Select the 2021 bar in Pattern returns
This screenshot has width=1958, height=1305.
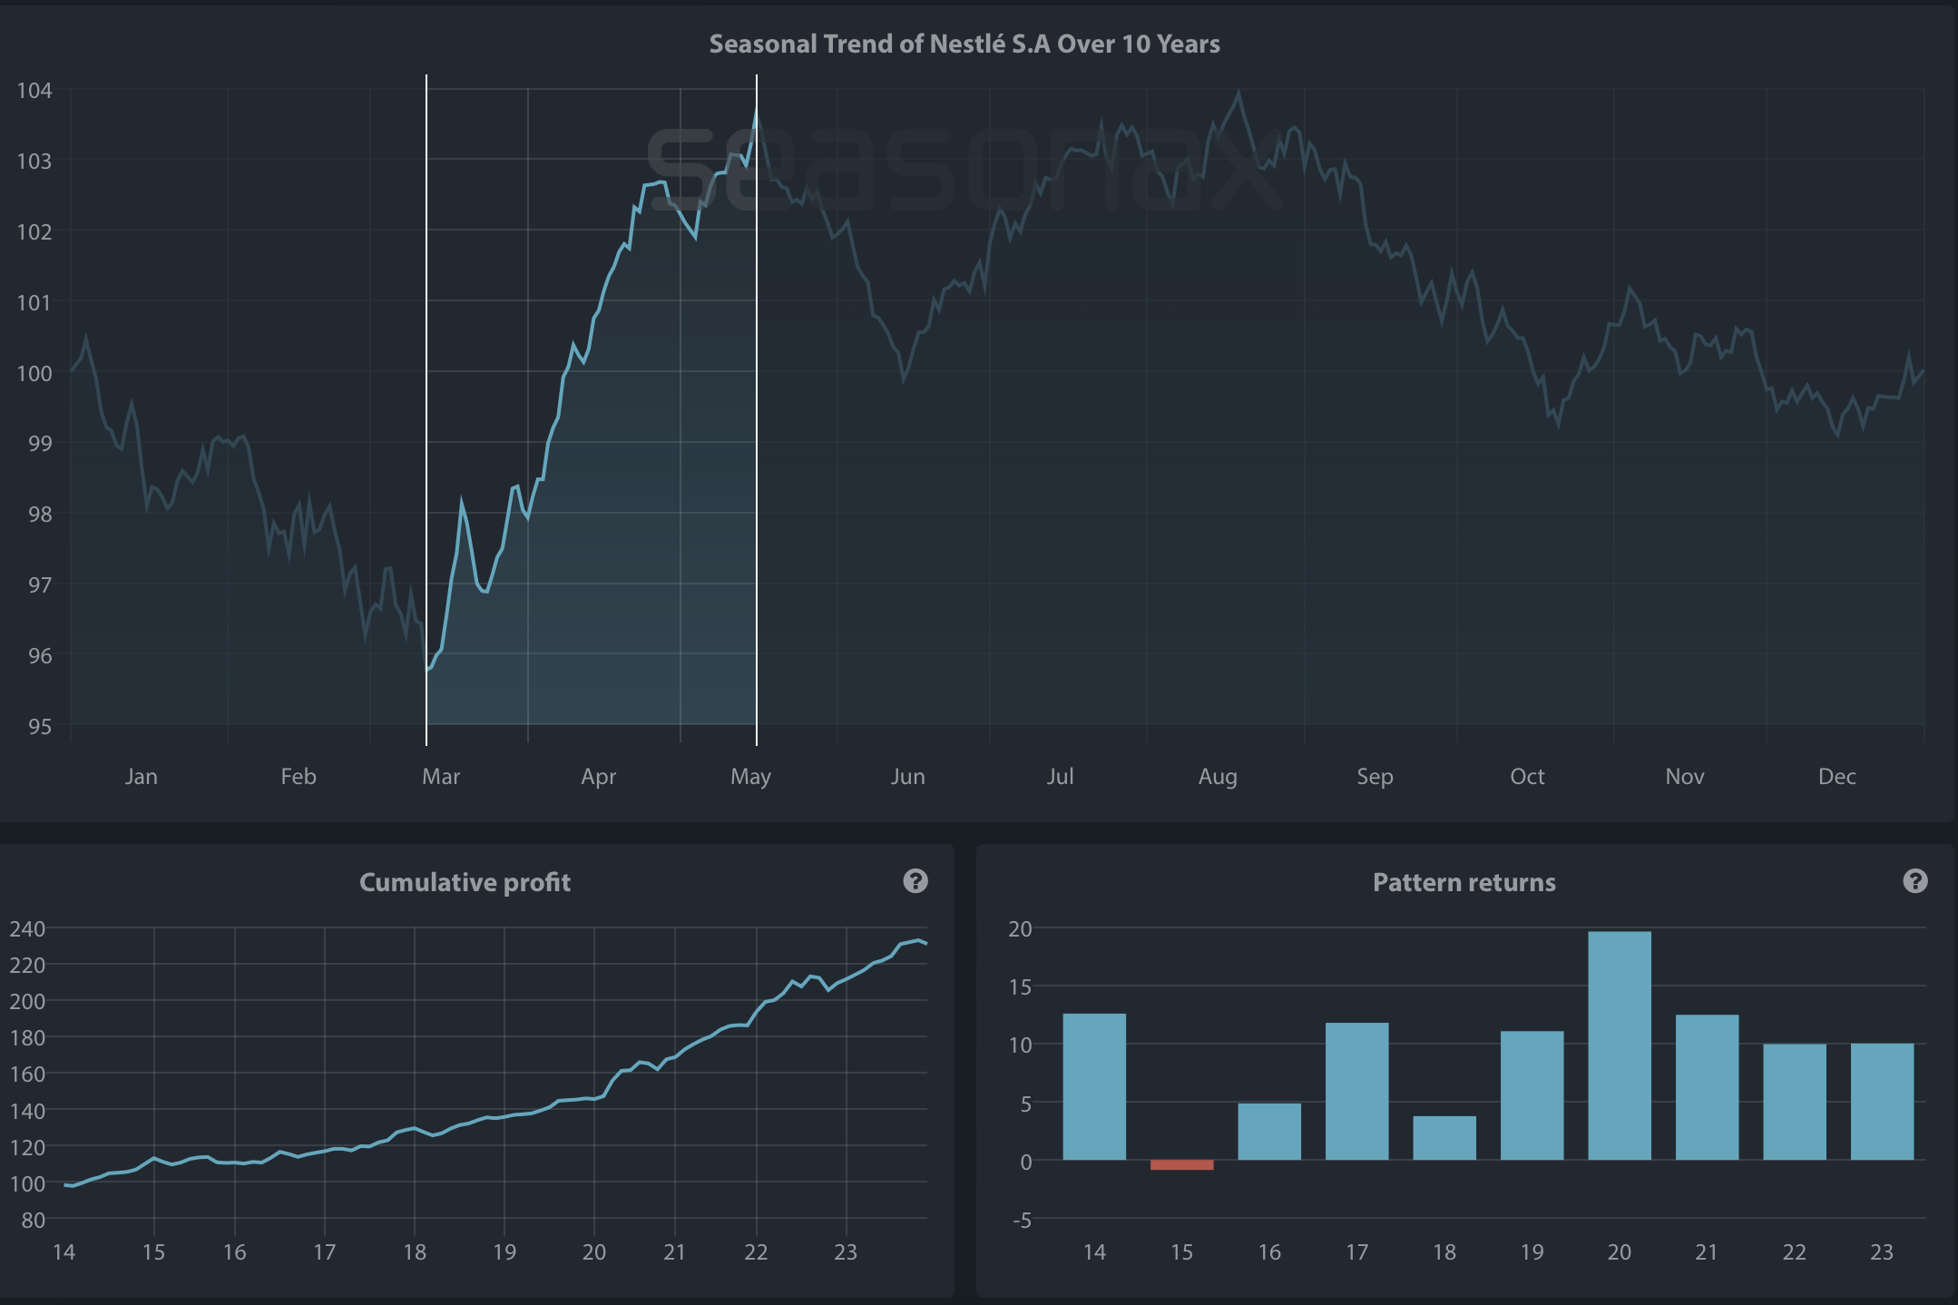[1707, 1087]
